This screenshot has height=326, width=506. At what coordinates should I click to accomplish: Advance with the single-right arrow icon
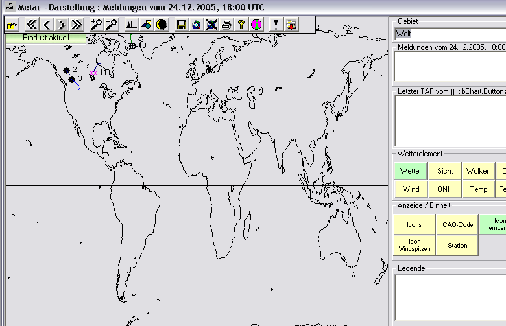point(62,25)
